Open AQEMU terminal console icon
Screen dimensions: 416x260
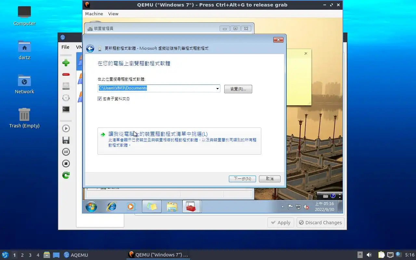tap(66, 110)
